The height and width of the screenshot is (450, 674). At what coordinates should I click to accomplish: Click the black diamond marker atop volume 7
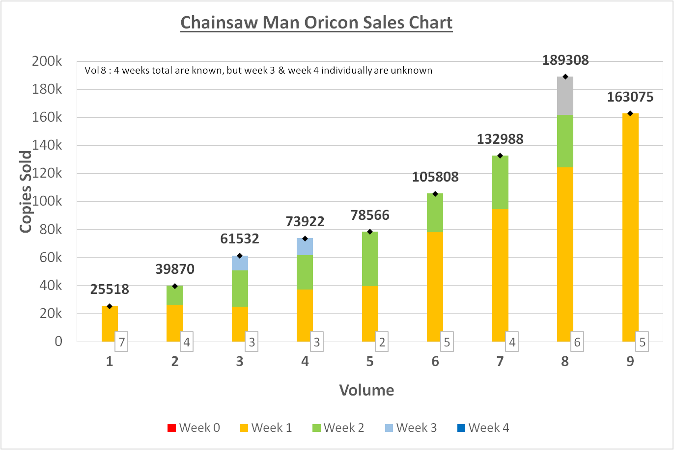pyautogui.click(x=500, y=156)
